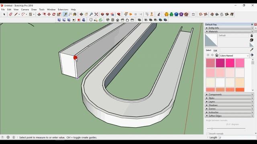
Task: Select the Move tool with red arrows
Action: tap(49, 14)
